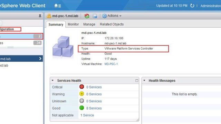Switch to the Monitor tab
The width and height of the screenshot is (221, 124).
73,24
